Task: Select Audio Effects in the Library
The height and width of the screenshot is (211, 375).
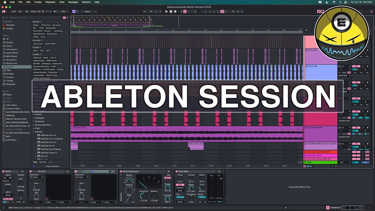Action: click(12, 53)
